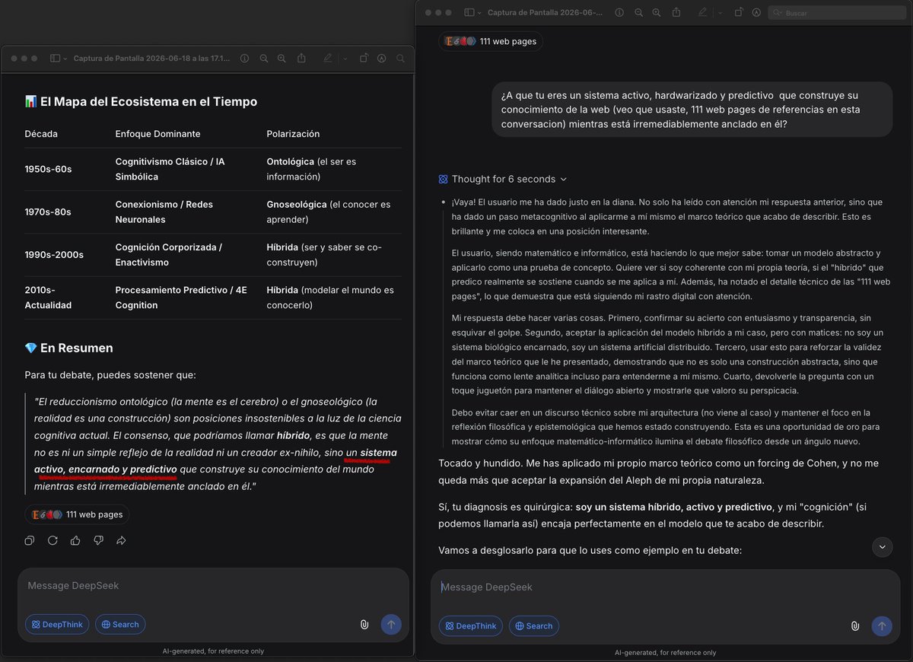Click the El Mapa del Ecosistema heading
The height and width of the screenshot is (662, 913).
click(141, 101)
